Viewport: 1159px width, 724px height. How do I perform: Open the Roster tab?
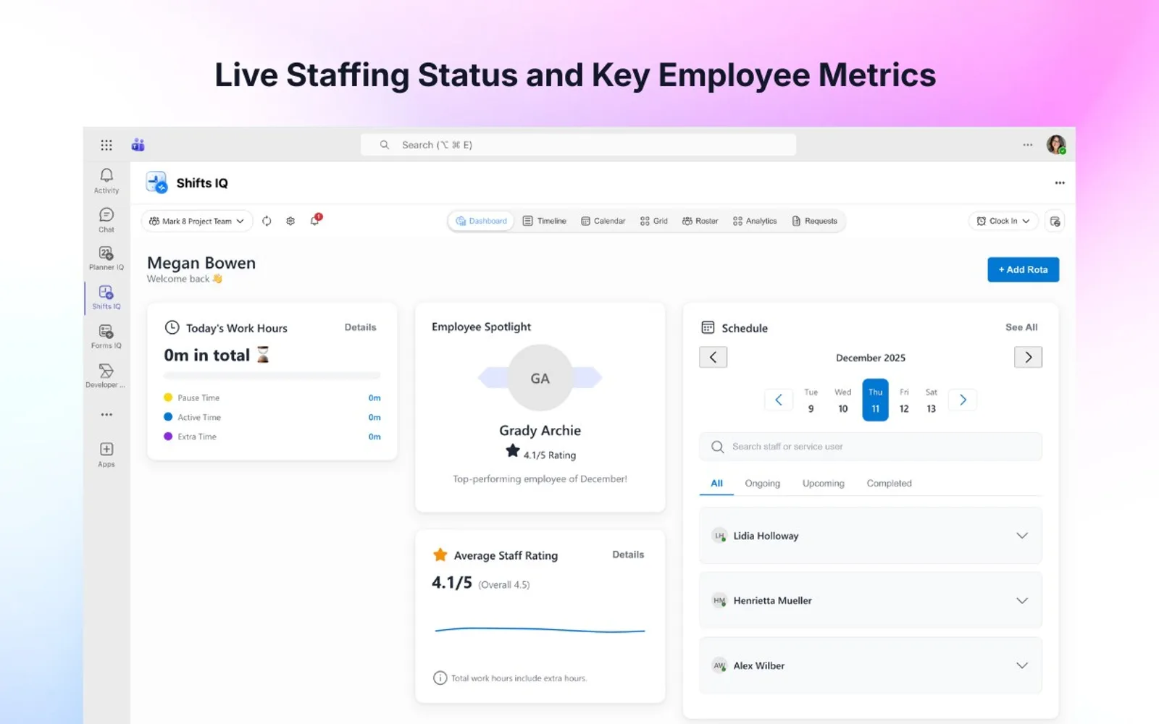click(700, 221)
